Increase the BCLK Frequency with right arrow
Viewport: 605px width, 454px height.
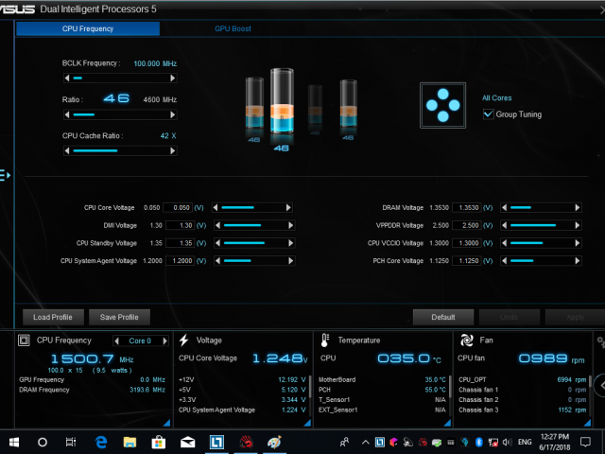pos(173,79)
